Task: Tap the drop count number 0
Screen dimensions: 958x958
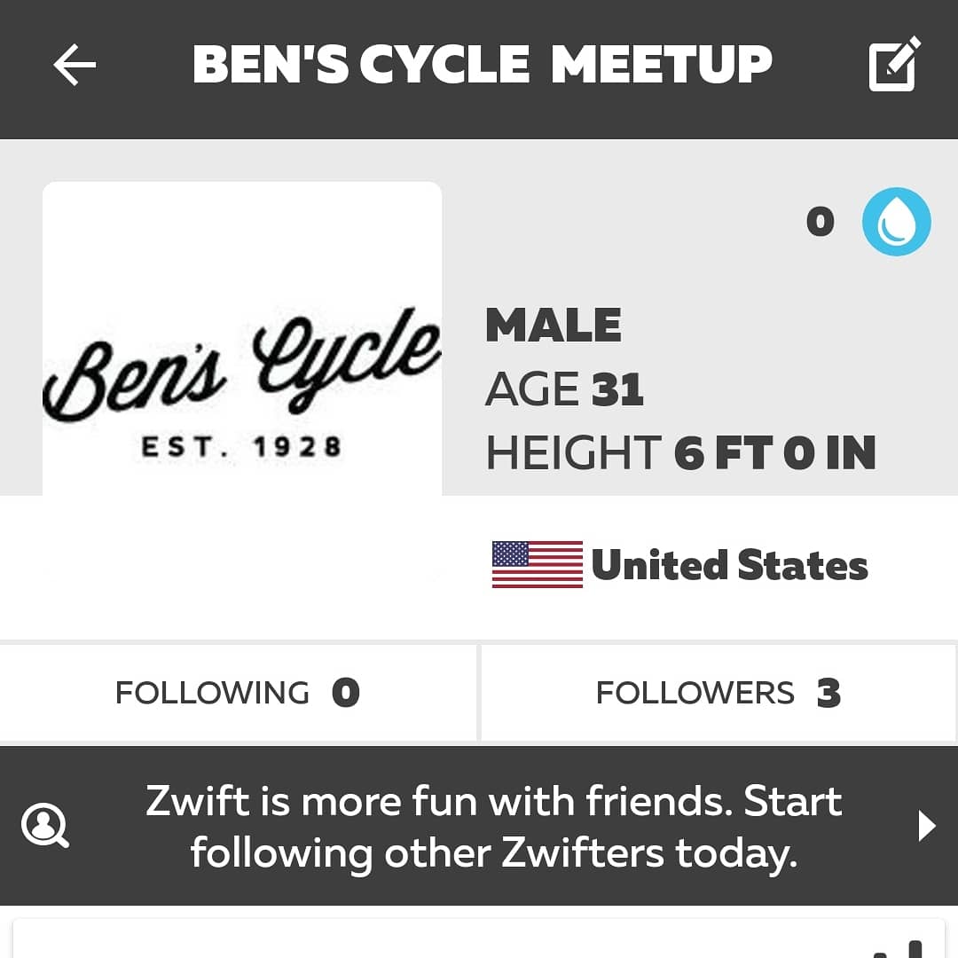Action: pos(821,222)
